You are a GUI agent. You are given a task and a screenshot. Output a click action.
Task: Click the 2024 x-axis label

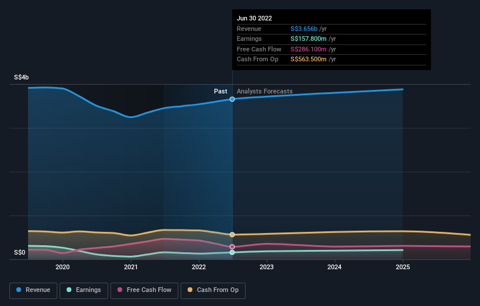point(334,267)
